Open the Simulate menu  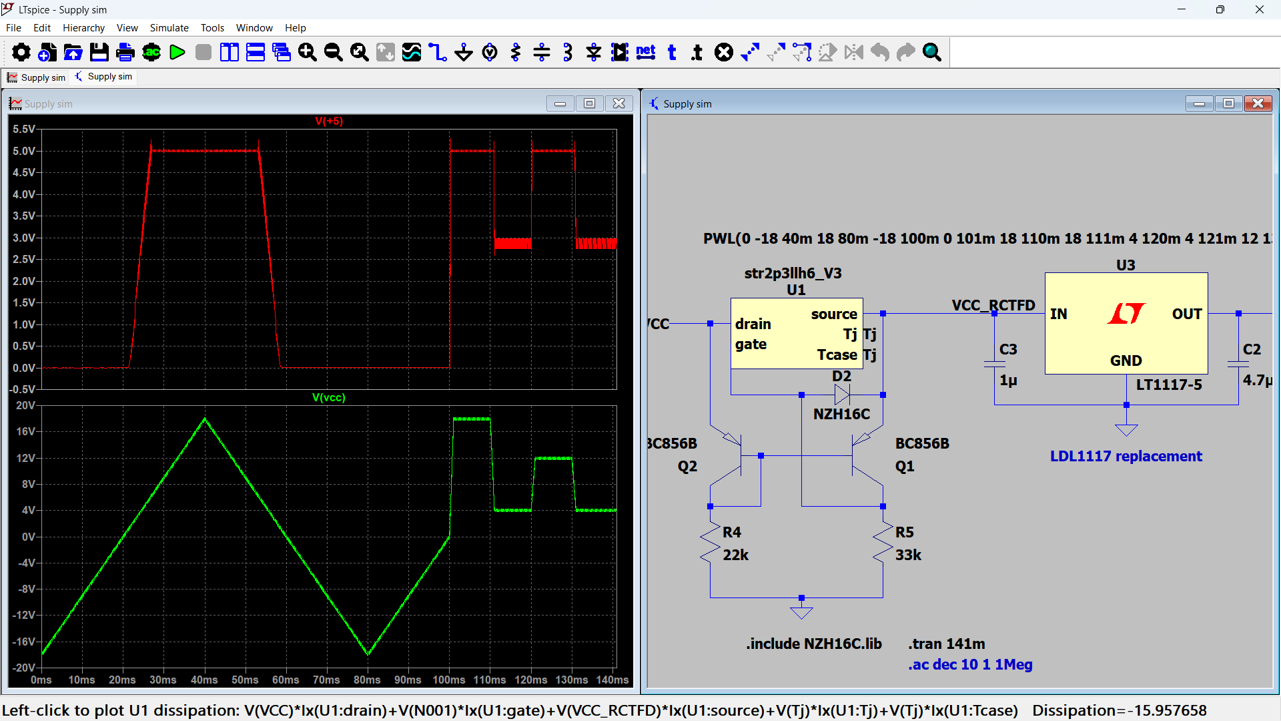tap(169, 28)
